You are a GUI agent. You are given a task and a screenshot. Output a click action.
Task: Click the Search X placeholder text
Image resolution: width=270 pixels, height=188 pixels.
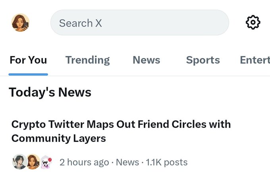click(81, 23)
